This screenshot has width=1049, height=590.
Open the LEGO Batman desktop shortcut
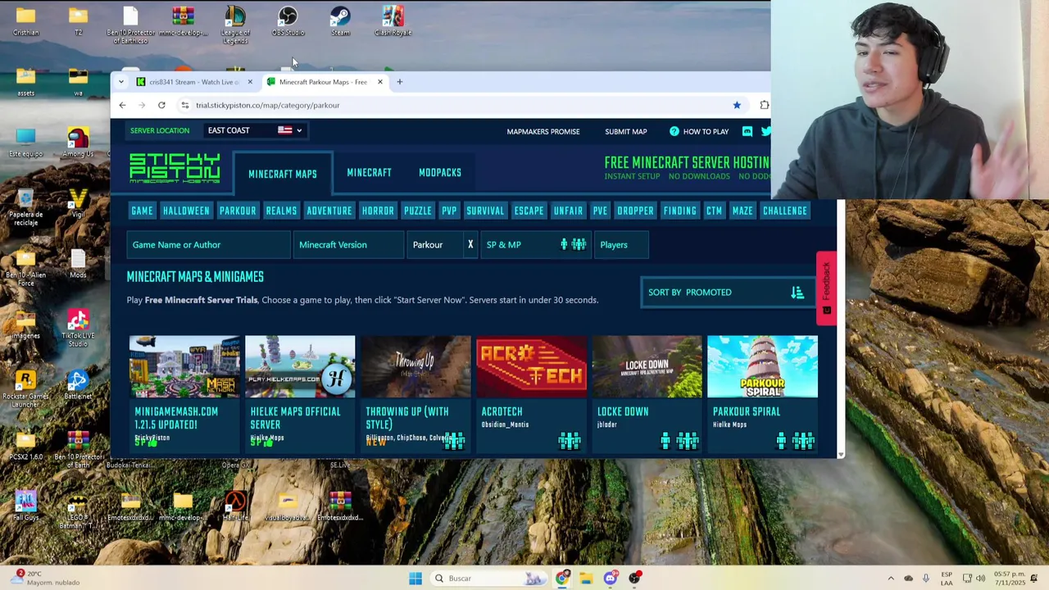[x=78, y=510]
